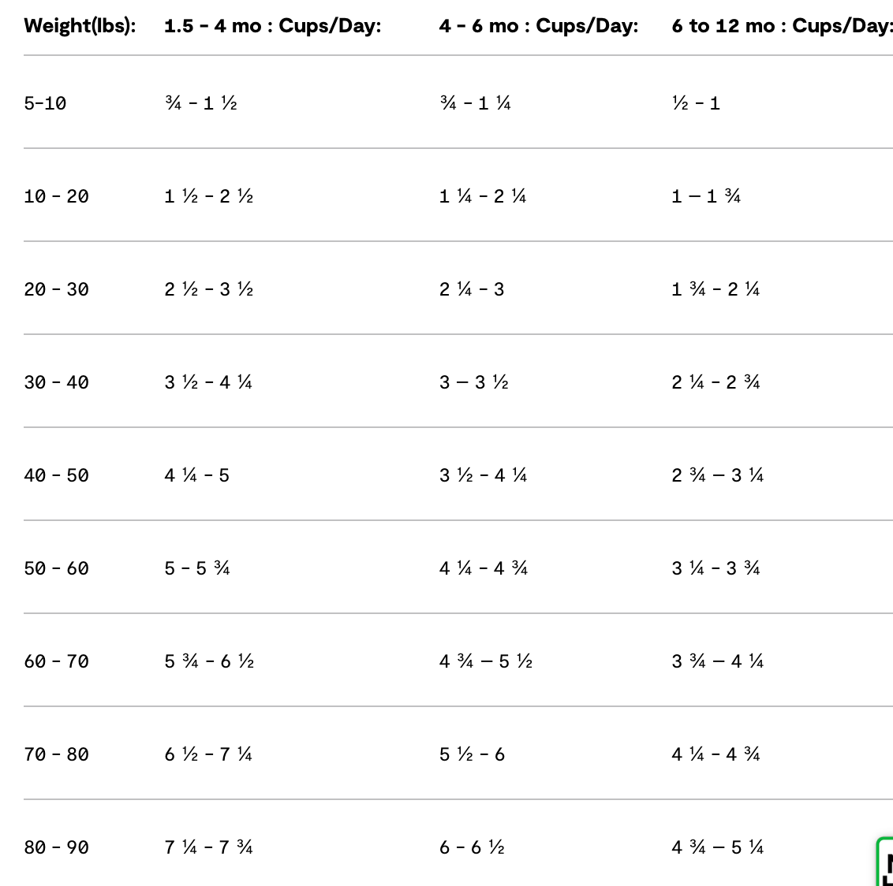This screenshot has width=893, height=886.
Task: Click the "5 ½ - 6" cups cell
Action: point(471,754)
